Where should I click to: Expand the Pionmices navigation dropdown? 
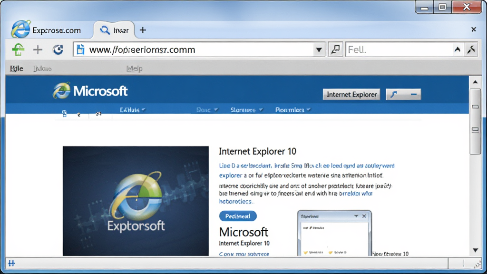coord(293,110)
